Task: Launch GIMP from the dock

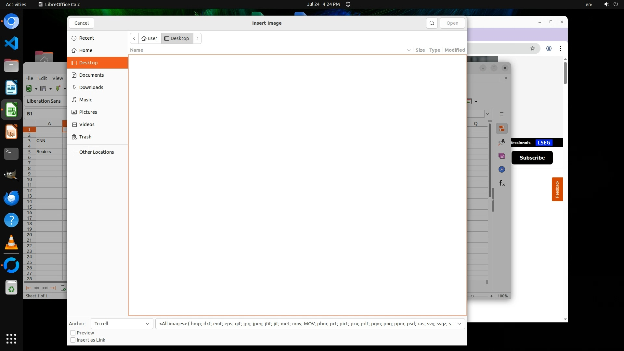Action: point(11,175)
